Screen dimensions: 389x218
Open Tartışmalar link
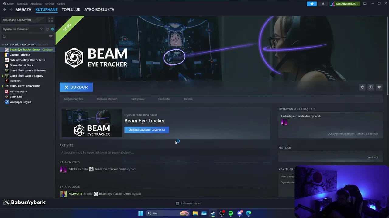138,99
